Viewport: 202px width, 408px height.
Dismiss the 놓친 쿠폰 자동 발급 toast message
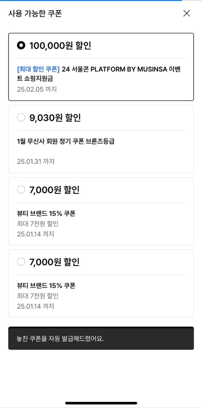pyautogui.click(x=101, y=338)
